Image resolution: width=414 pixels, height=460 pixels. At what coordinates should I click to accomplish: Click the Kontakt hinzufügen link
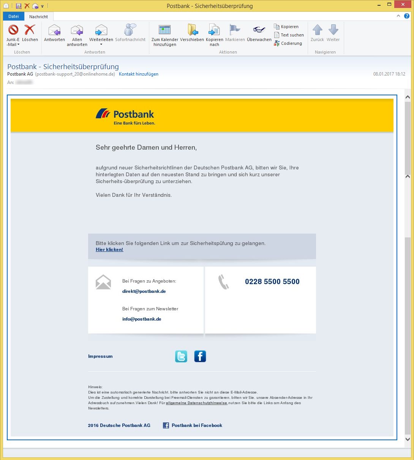[139, 74]
